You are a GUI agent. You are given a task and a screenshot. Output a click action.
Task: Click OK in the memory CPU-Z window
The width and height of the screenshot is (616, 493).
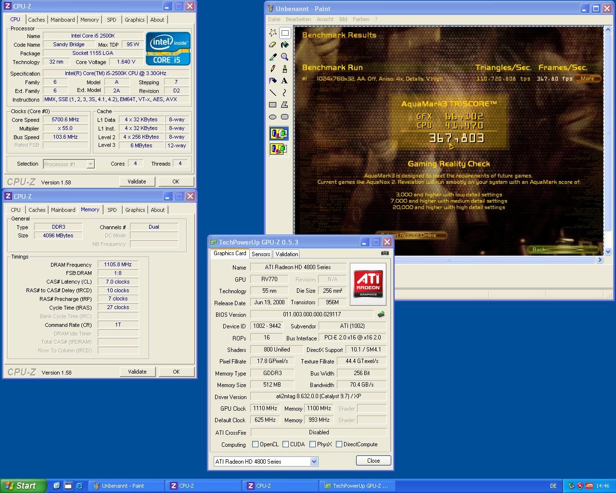tap(176, 372)
